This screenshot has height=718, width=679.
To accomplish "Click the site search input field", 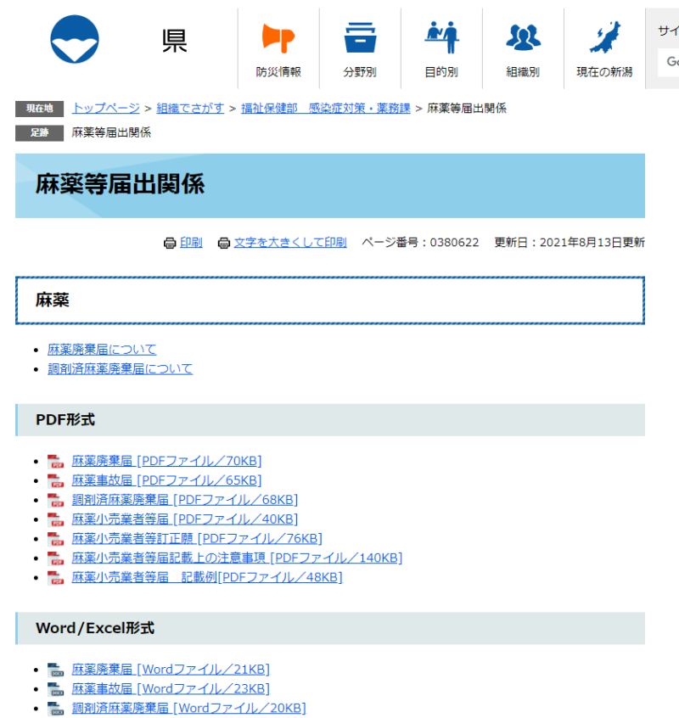I will tap(669, 61).
